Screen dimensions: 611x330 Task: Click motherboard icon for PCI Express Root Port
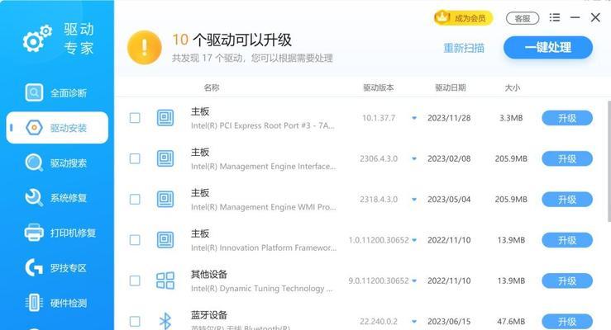165,118
